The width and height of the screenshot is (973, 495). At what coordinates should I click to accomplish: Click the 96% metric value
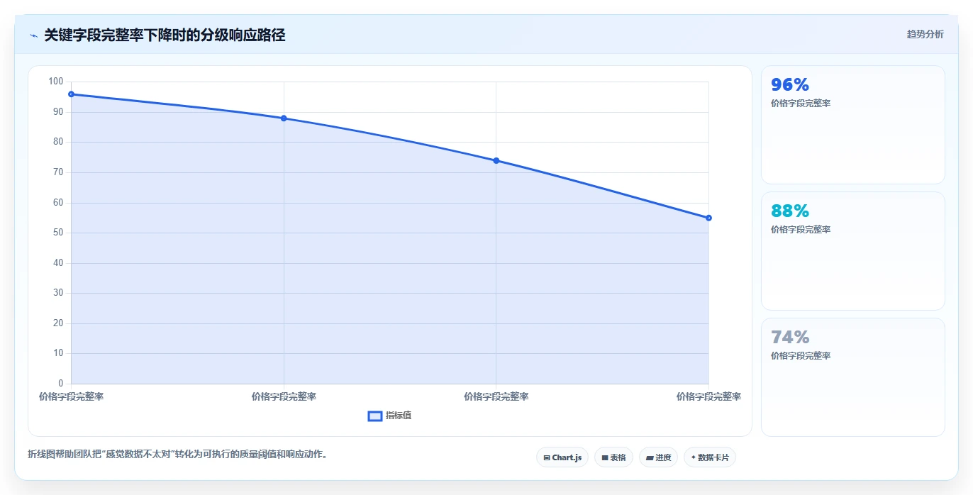[x=790, y=85]
